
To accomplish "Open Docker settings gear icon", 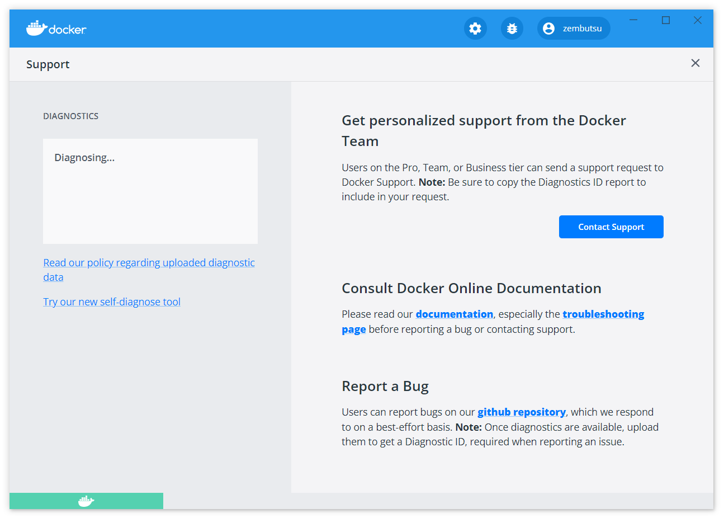I will [475, 29].
